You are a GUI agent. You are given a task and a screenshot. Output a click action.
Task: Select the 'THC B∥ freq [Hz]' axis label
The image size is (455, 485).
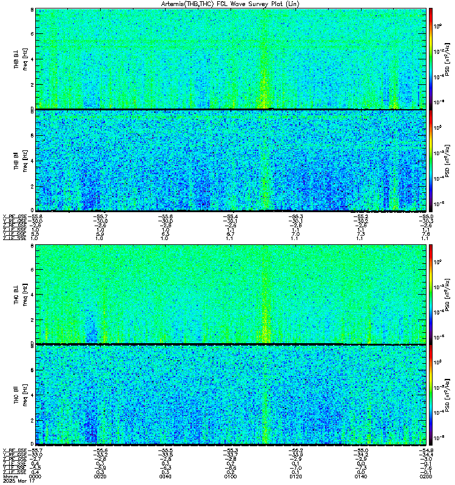pyautogui.click(x=21, y=395)
